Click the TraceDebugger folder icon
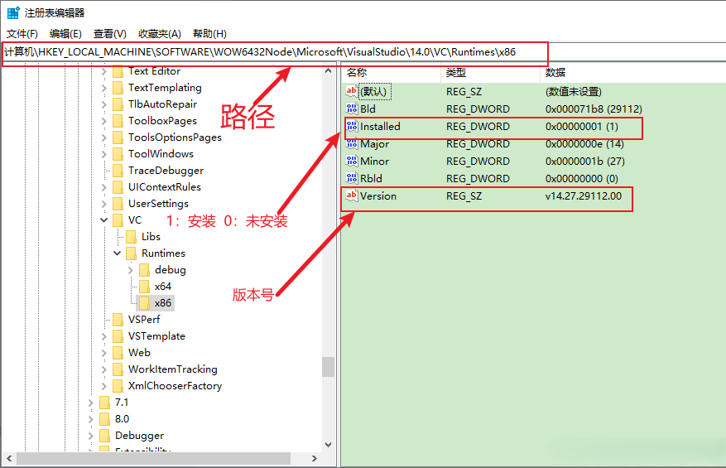726x468 pixels. (x=118, y=171)
